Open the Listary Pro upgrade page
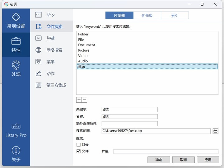The image size is (224, 168). 16,131
